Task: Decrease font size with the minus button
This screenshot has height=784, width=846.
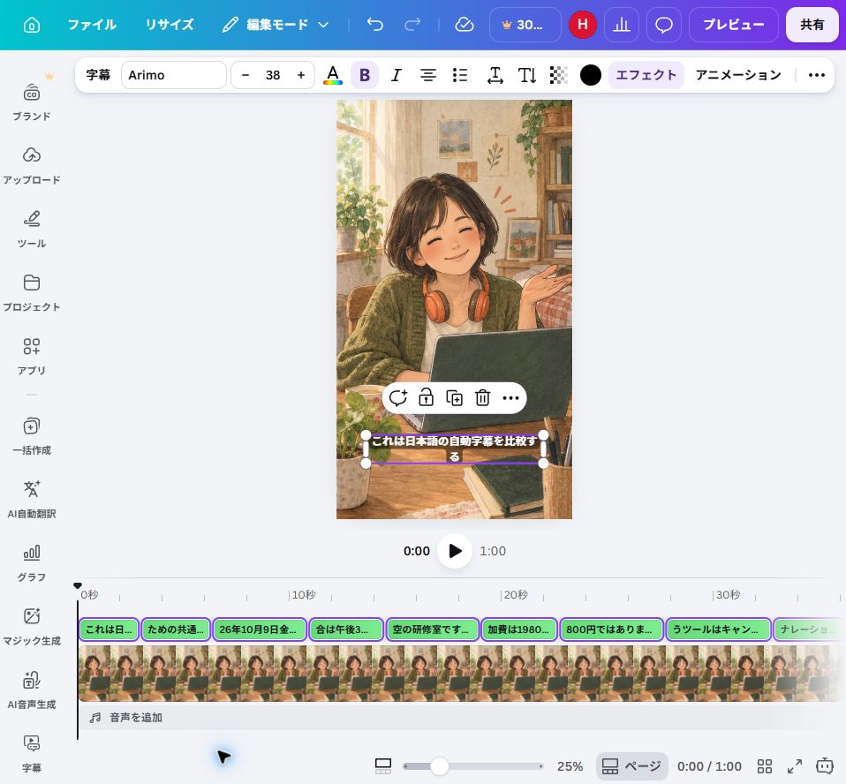Action: [245, 75]
